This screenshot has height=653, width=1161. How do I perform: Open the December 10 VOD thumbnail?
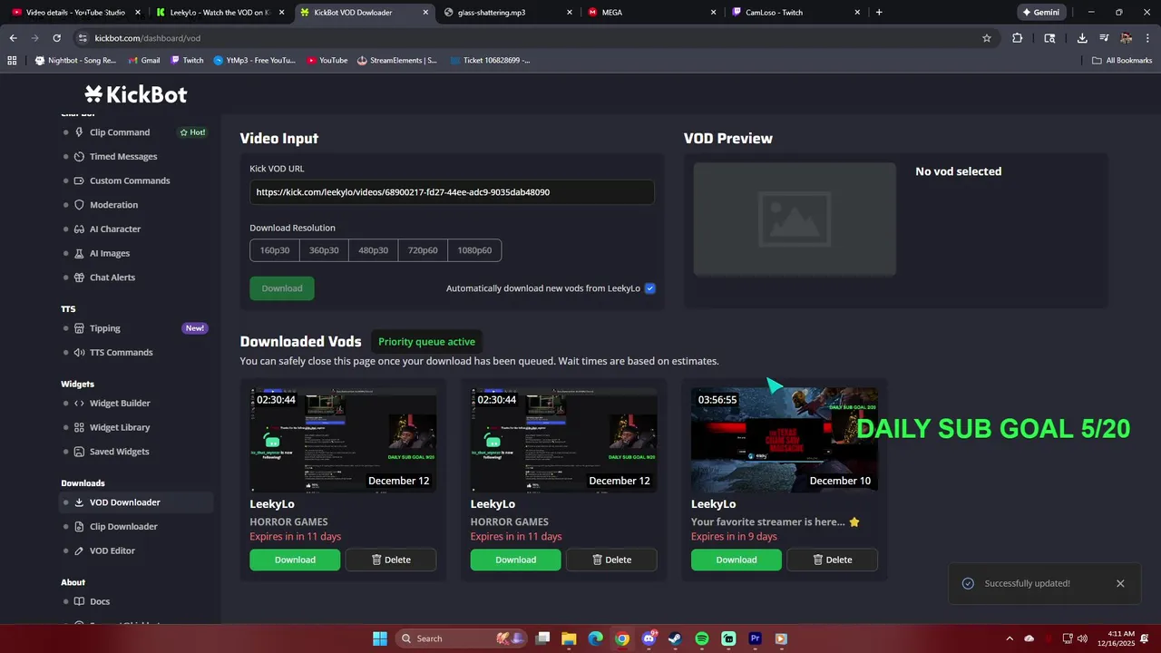tap(785, 441)
